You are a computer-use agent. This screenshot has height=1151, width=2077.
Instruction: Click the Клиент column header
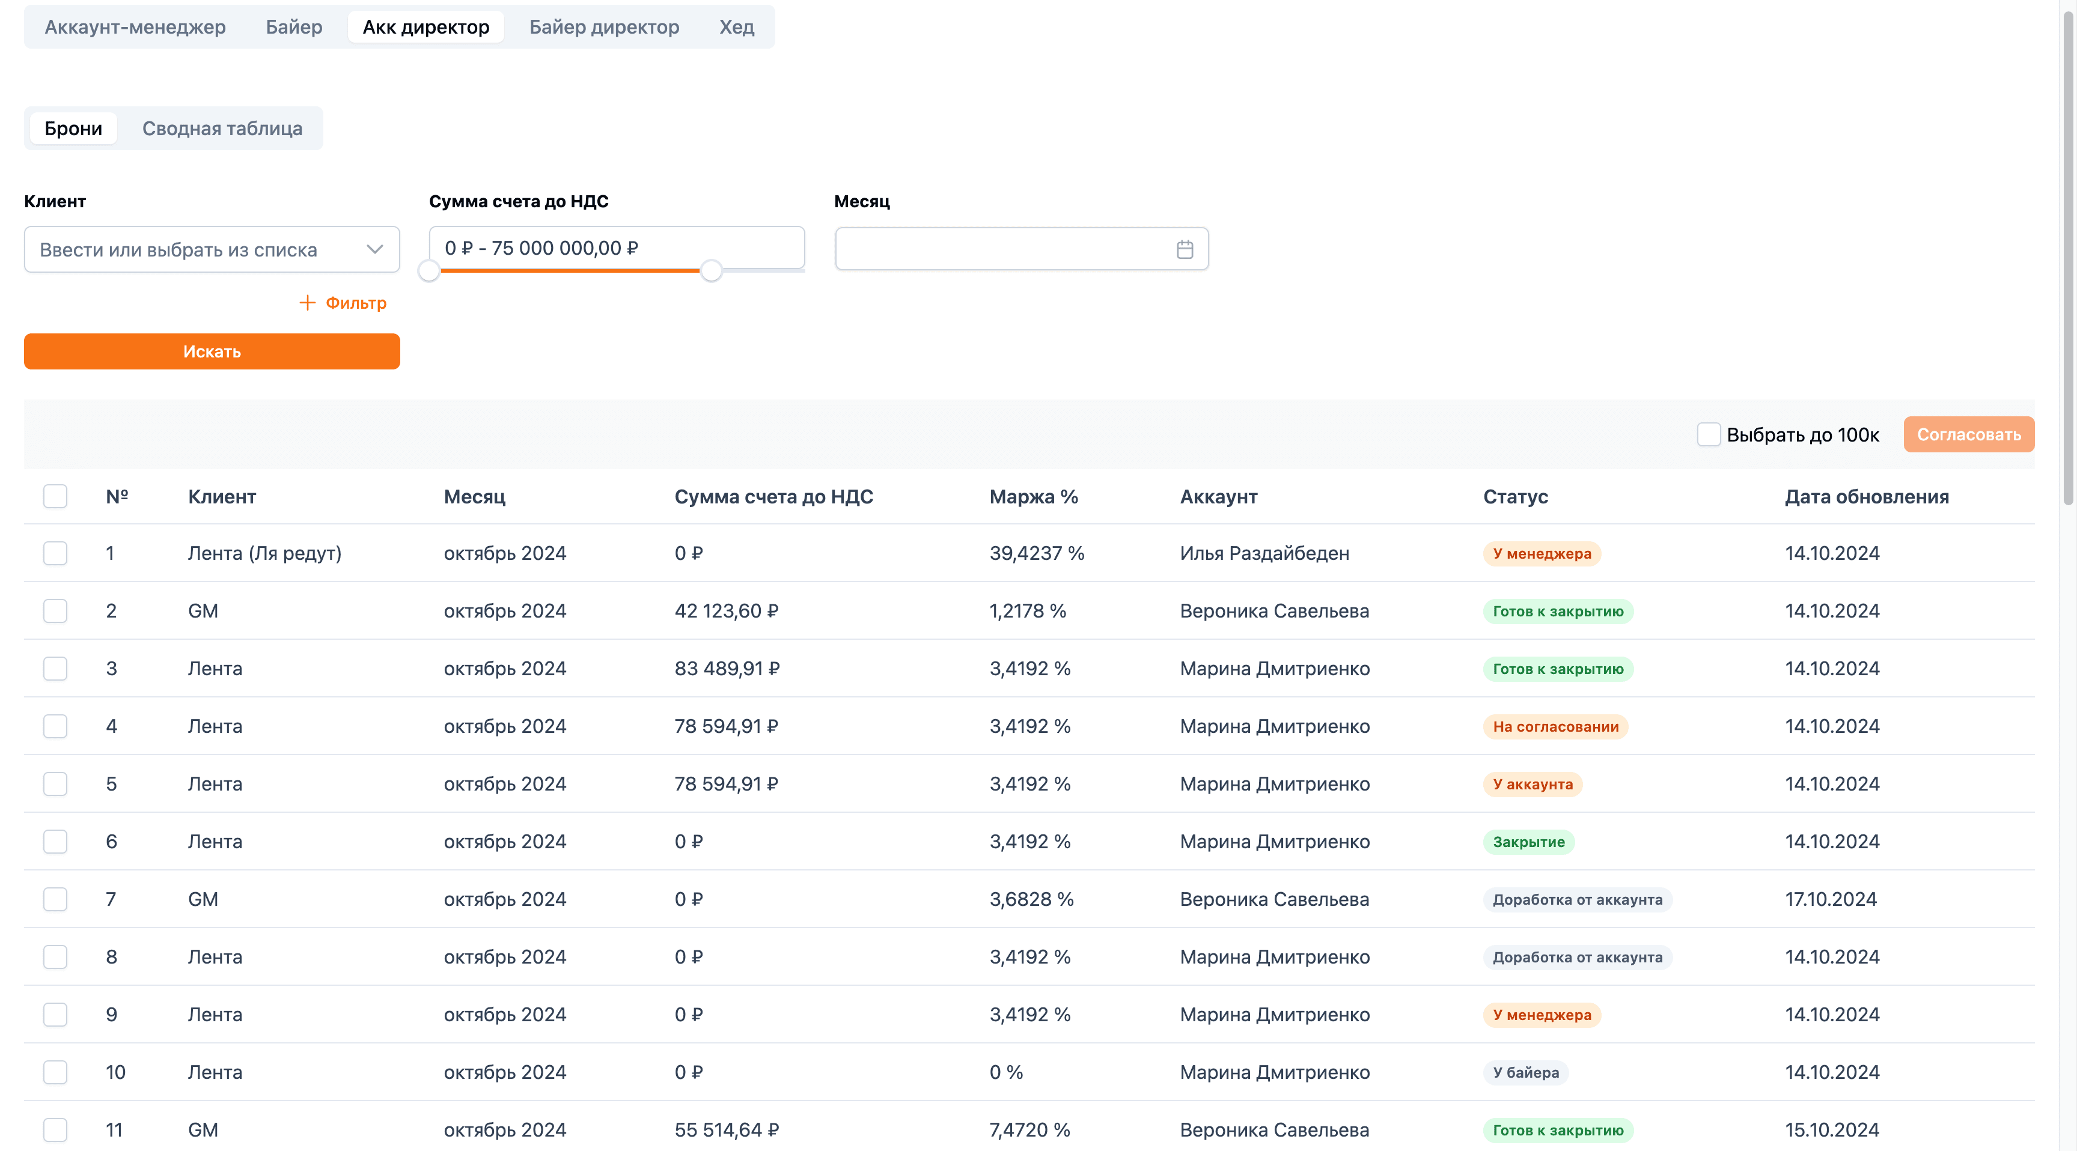[x=222, y=497]
